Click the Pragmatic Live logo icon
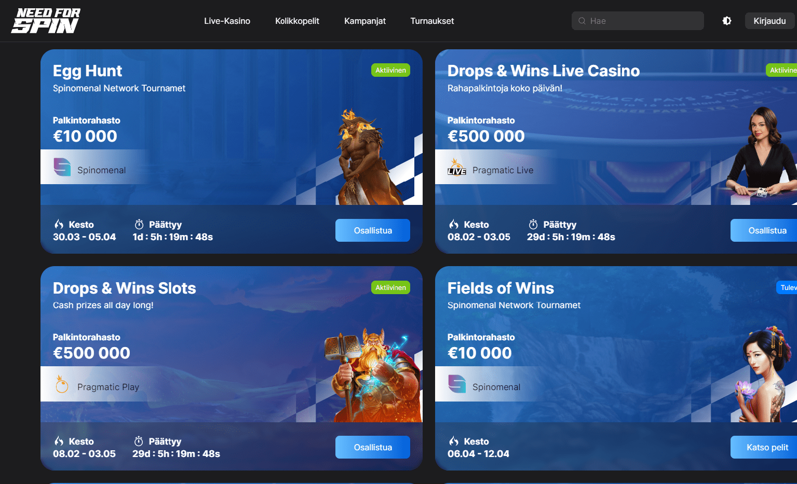 click(x=457, y=168)
